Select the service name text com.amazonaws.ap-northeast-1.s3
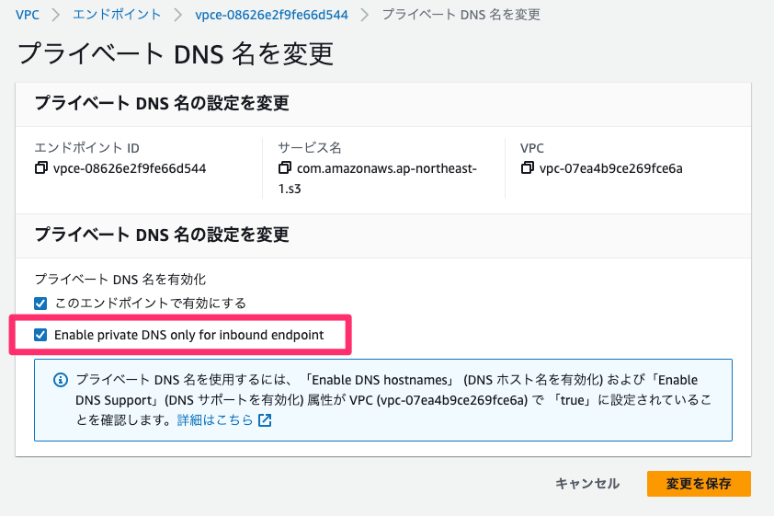774x516 pixels. pos(378,178)
